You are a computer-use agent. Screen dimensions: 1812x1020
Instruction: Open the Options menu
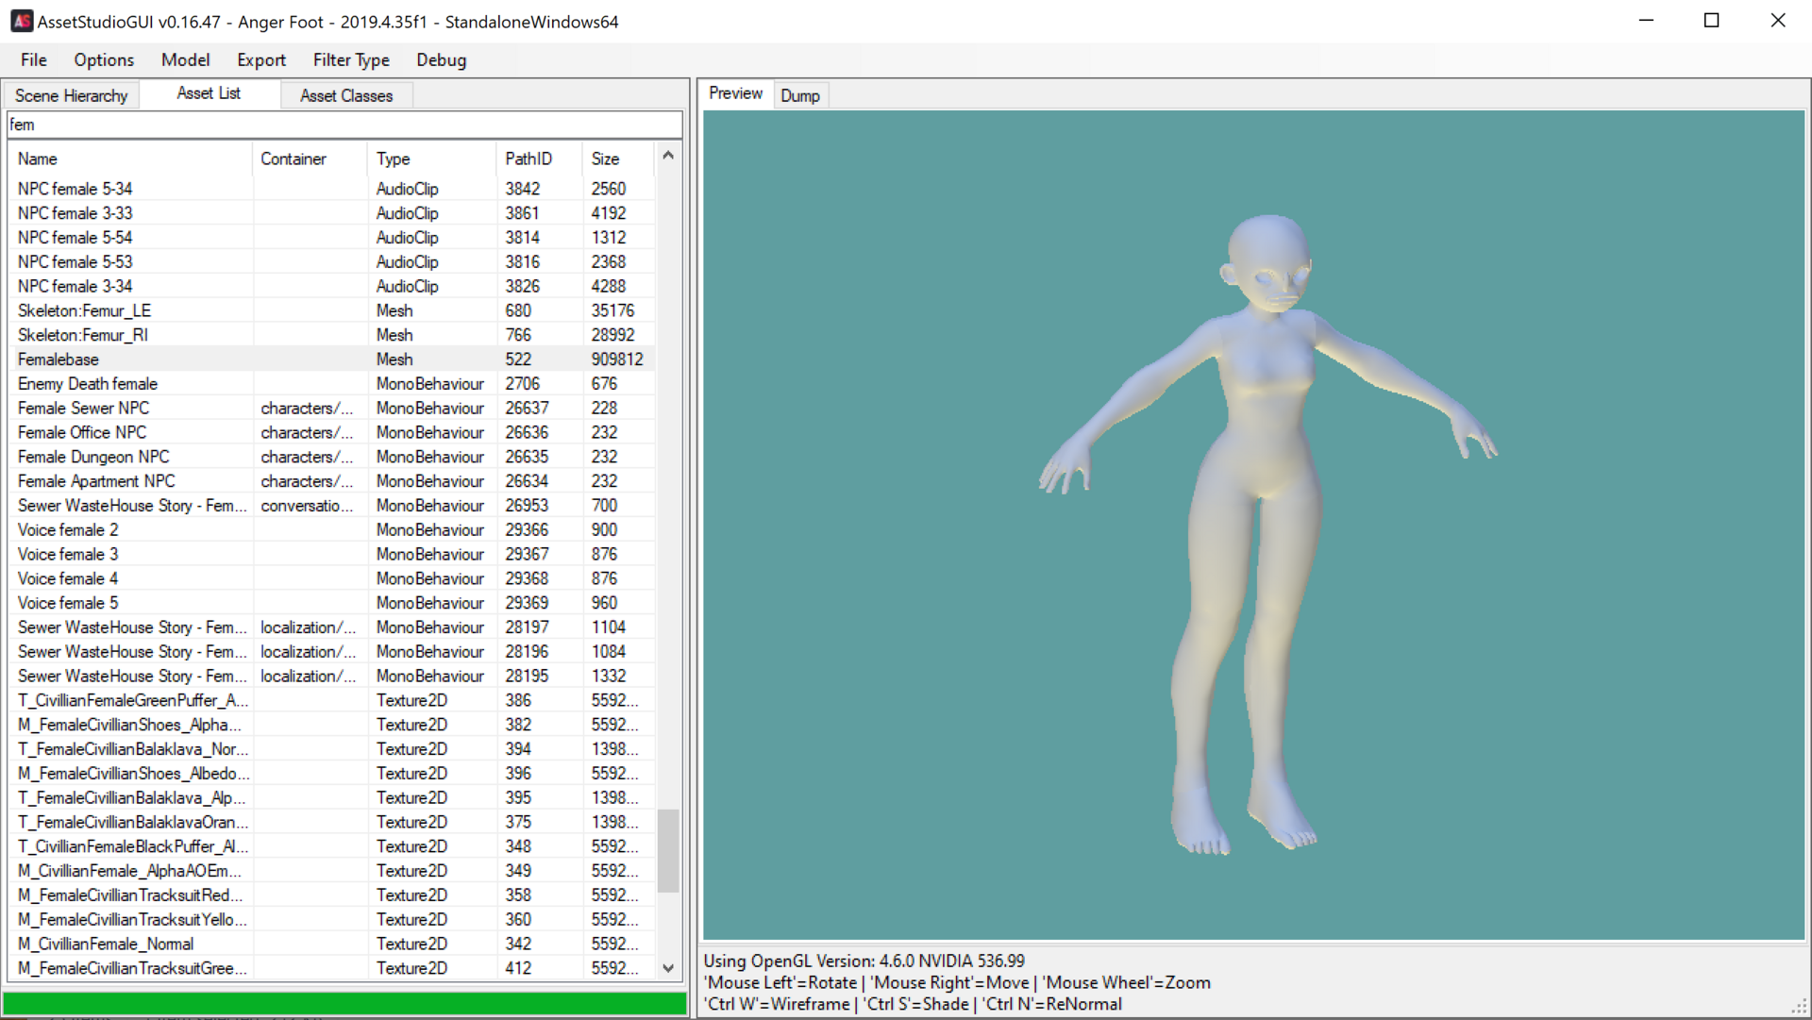point(104,60)
